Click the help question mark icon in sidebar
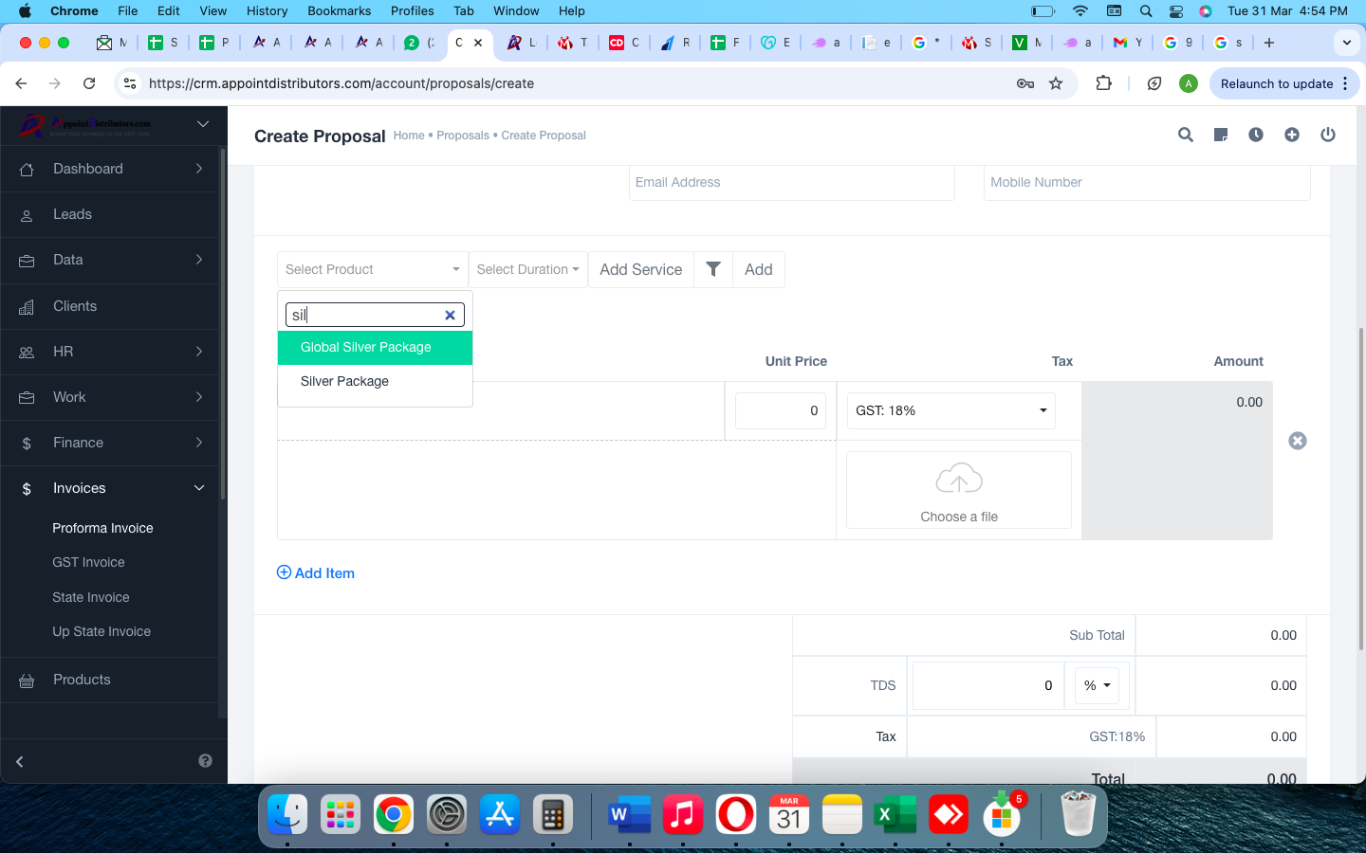Screen dimensions: 1366x853 click(205, 761)
